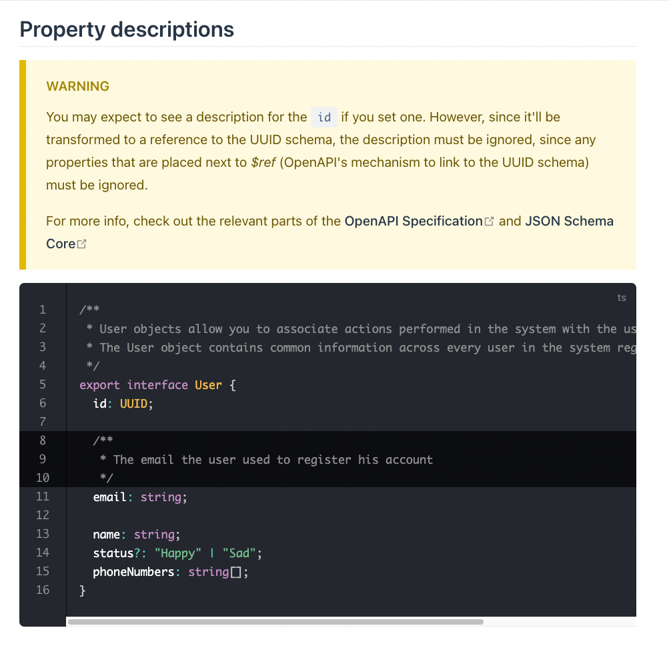Click the Property descriptions heading
669x652 pixels.
[127, 29]
